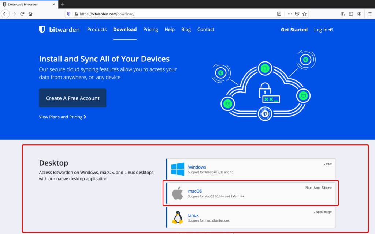Click 'Install and Sync All of Your Devices' heading

(x=104, y=59)
